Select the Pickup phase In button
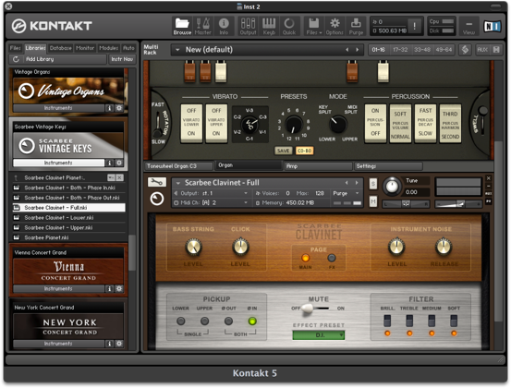Image resolution: width=511 pixels, height=388 pixels. (x=252, y=321)
